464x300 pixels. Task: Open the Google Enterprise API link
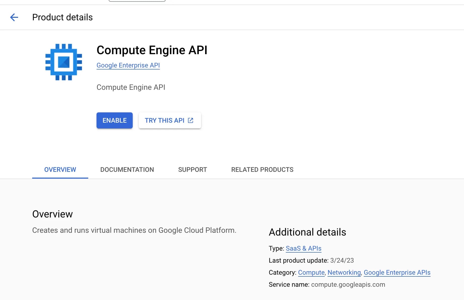point(128,65)
